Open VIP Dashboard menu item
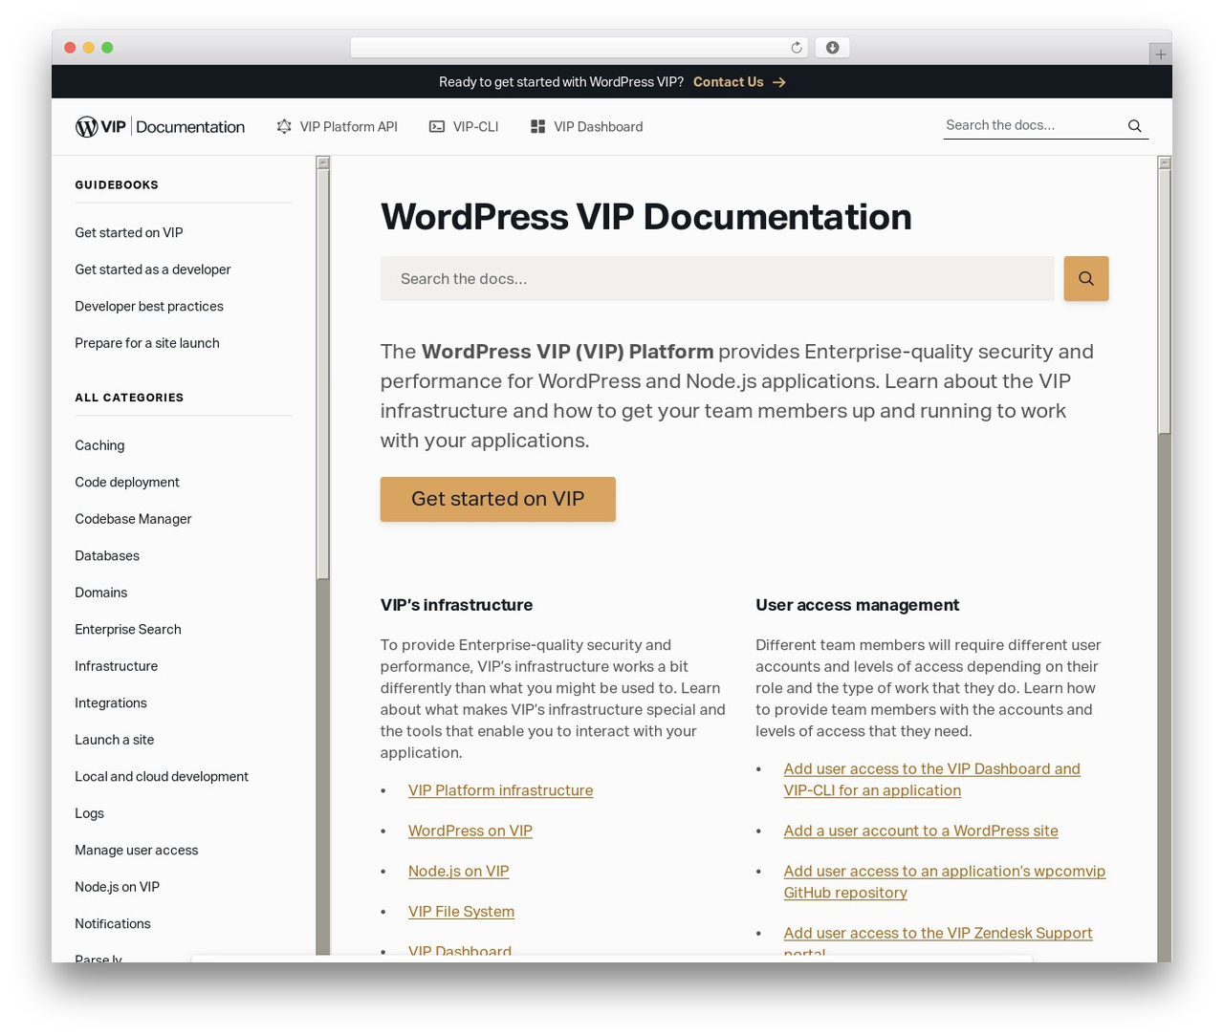The height and width of the screenshot is (1036, 1224). click(598, 126)
